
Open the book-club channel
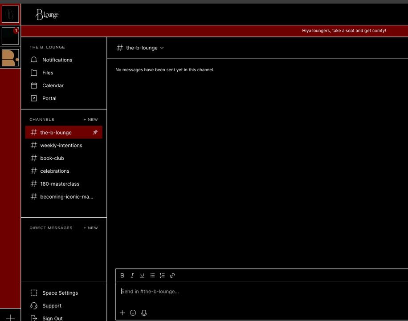point(64,158)
